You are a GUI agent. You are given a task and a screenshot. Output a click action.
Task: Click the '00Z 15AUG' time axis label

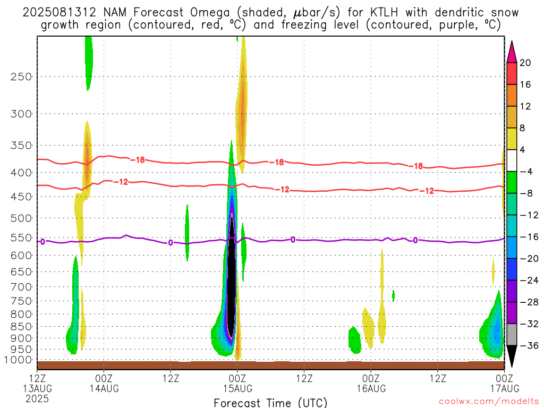click(237, 383)
